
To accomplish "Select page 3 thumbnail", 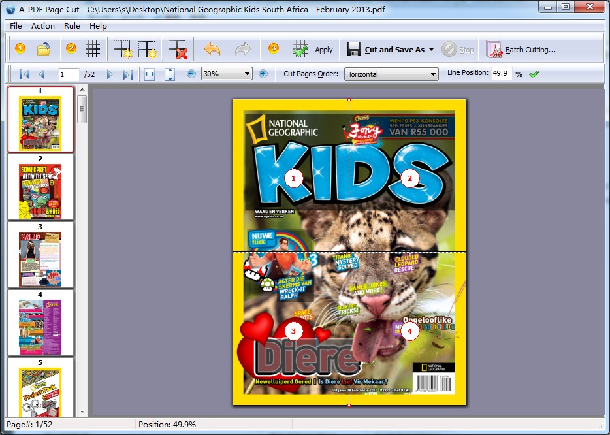I will coord(40,255).
